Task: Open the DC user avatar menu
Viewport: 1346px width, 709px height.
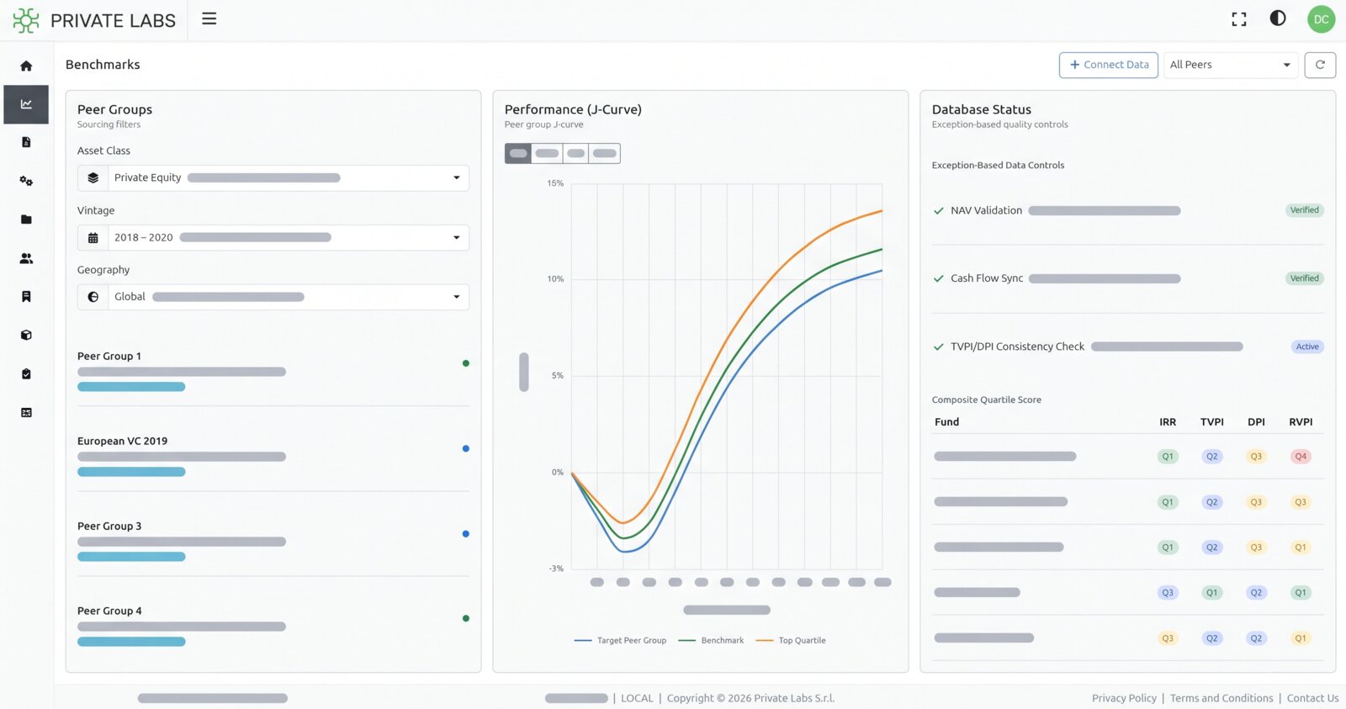Action: tap(1322, 19)
